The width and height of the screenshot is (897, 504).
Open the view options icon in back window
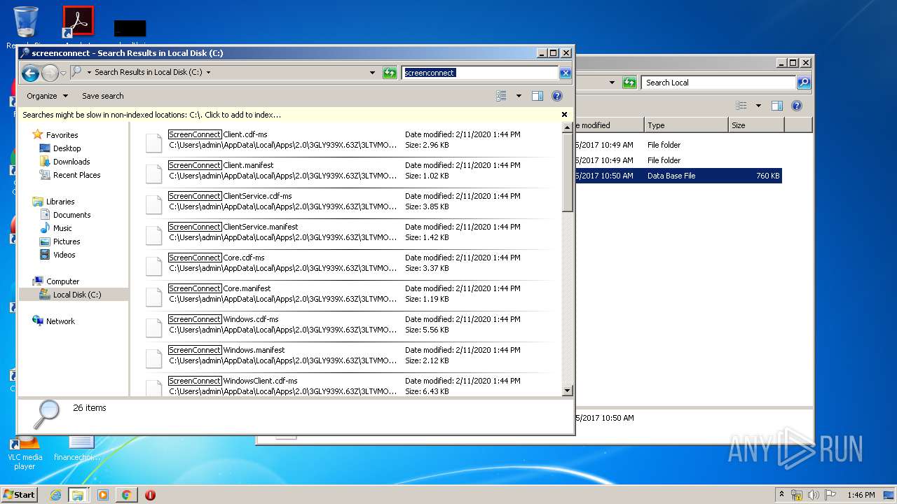pos(741,106)
